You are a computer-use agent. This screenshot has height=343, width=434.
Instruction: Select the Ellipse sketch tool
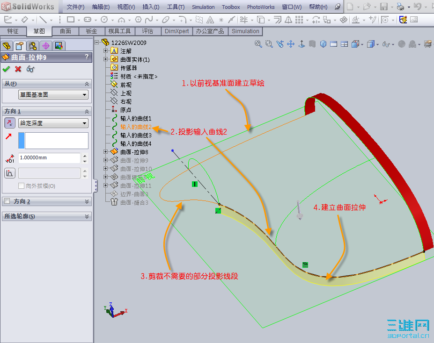(166, 20)
